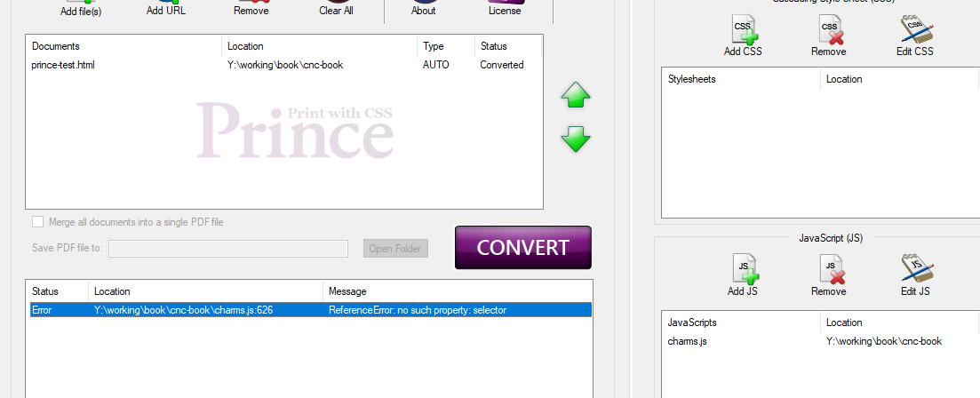Image resolution: width=980 pixels, height=398 pixels.
Task: Click the Add JS icon
Action: (x=743, y=273)
